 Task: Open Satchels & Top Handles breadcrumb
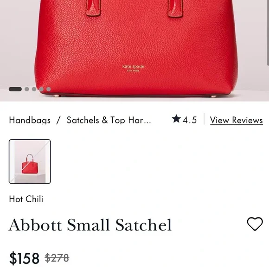coord(109,120)
